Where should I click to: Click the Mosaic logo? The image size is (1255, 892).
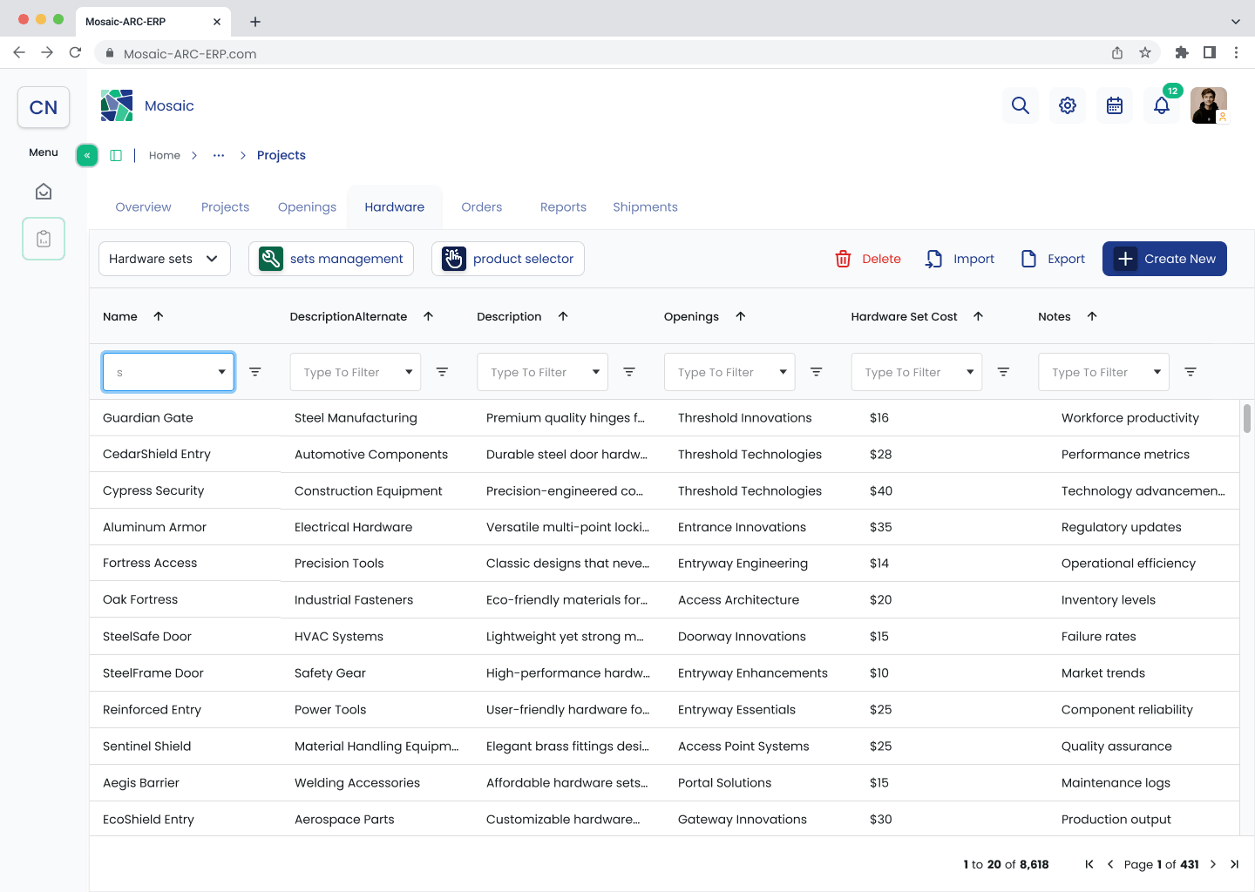117,105
